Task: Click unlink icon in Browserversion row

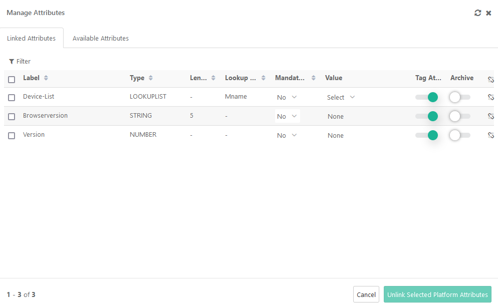Action: tap(491, 116)
